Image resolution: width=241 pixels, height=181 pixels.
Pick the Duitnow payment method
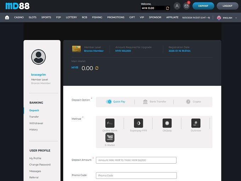[x=196, y=123]
